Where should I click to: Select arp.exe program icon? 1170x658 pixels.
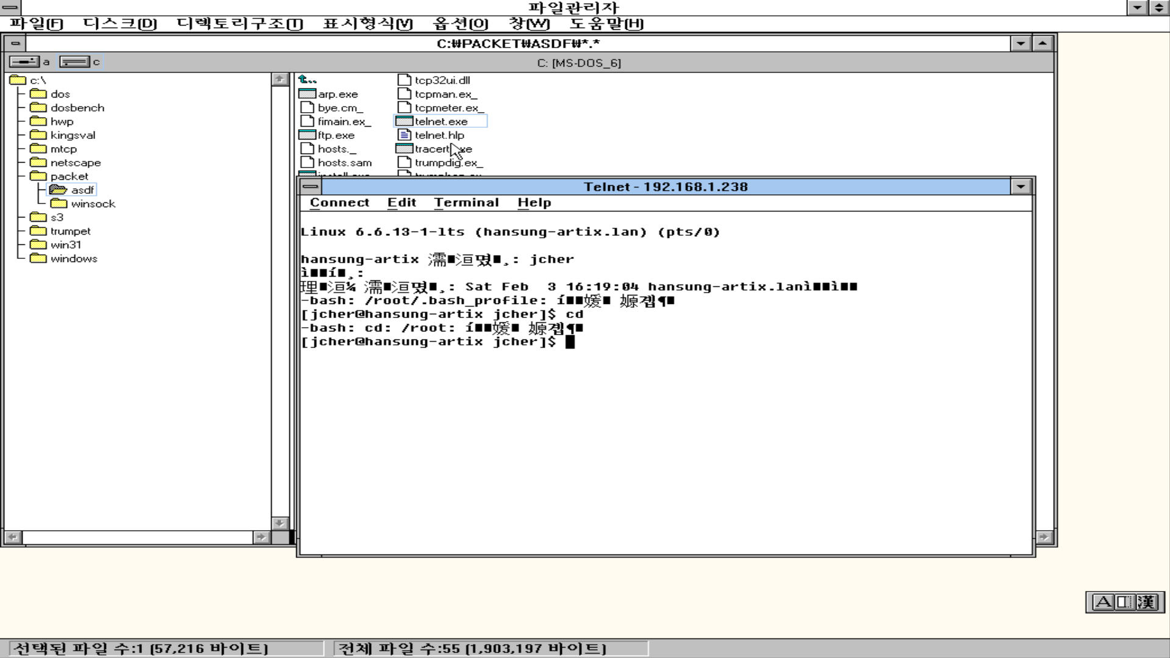click(307, 94)
